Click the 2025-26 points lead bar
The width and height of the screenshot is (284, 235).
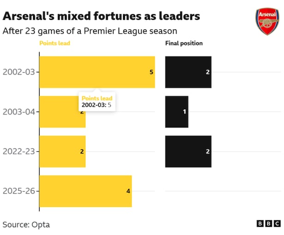point(85,191)
